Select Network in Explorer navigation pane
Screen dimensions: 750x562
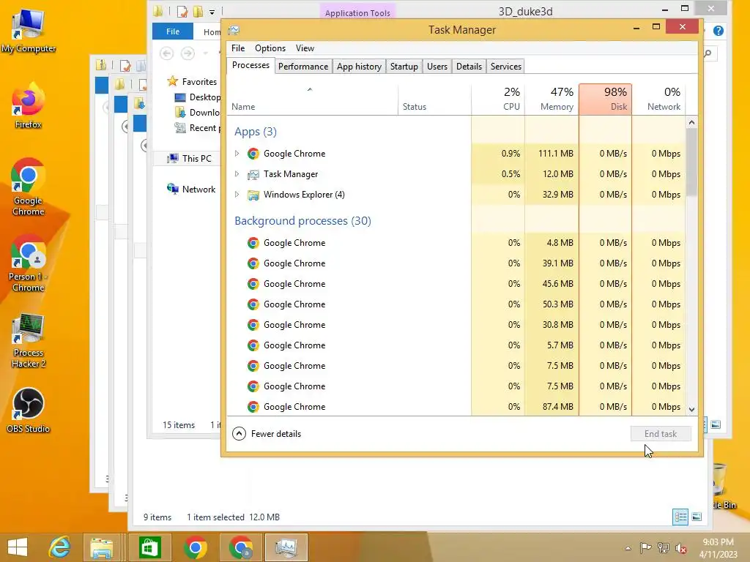191,190
